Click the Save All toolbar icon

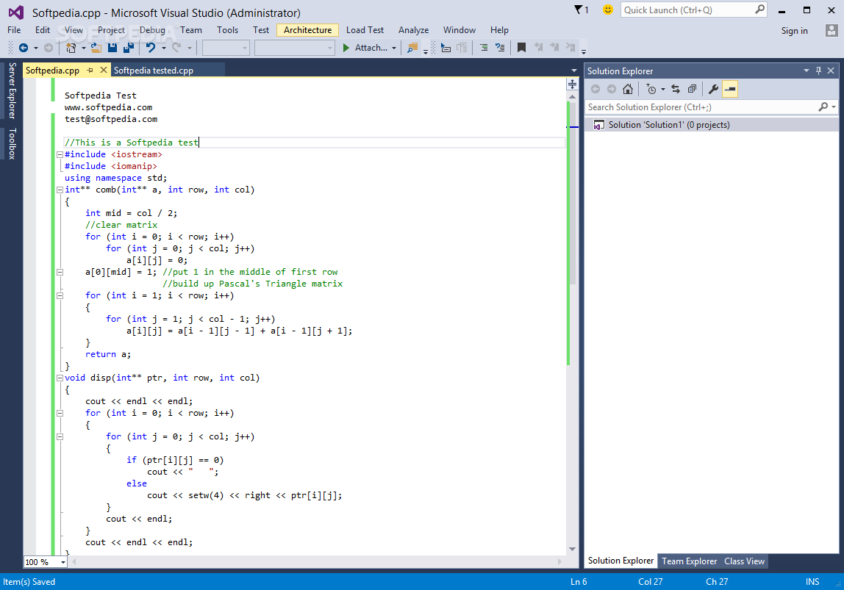pos(129,48)
